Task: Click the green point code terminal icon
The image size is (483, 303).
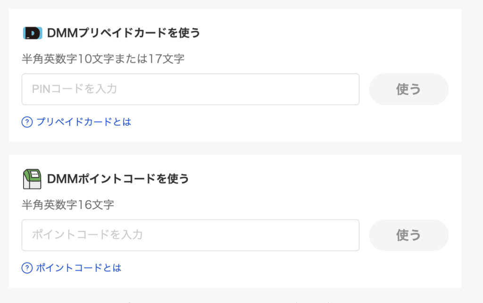Action: coord(32,179)
